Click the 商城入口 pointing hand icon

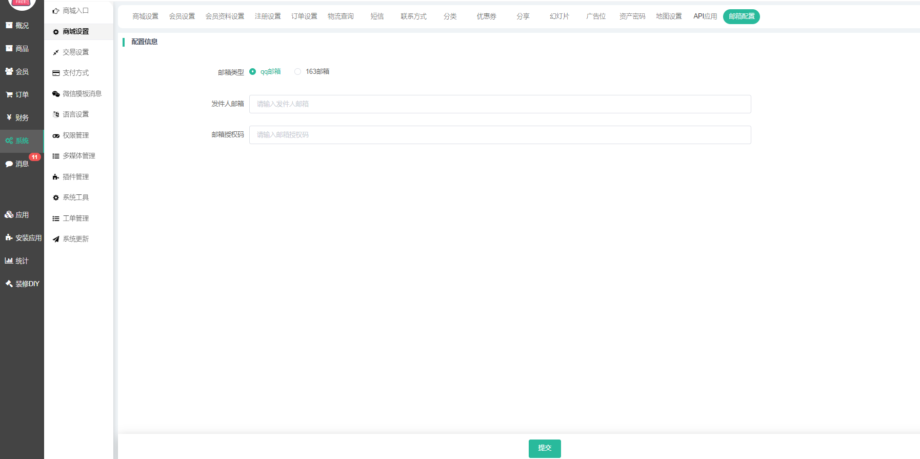56,11
